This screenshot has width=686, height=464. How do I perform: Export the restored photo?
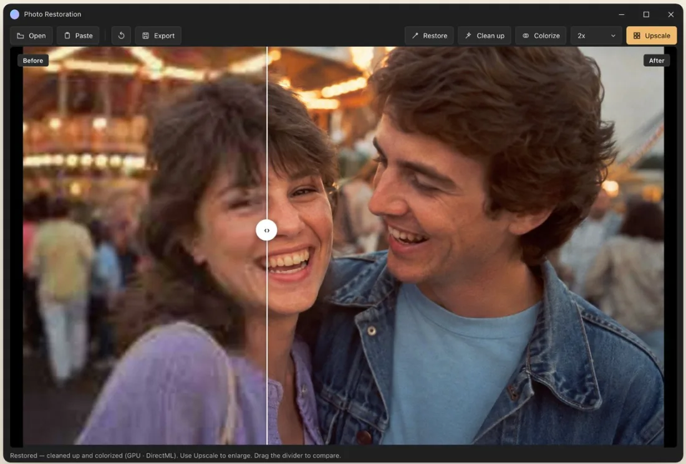click(158, 36)
